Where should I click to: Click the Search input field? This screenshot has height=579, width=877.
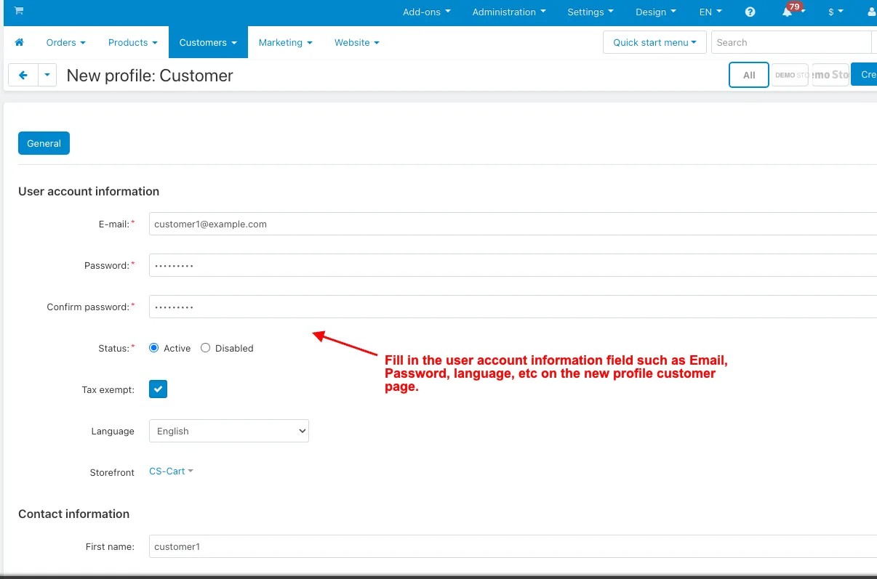(791, 42)
